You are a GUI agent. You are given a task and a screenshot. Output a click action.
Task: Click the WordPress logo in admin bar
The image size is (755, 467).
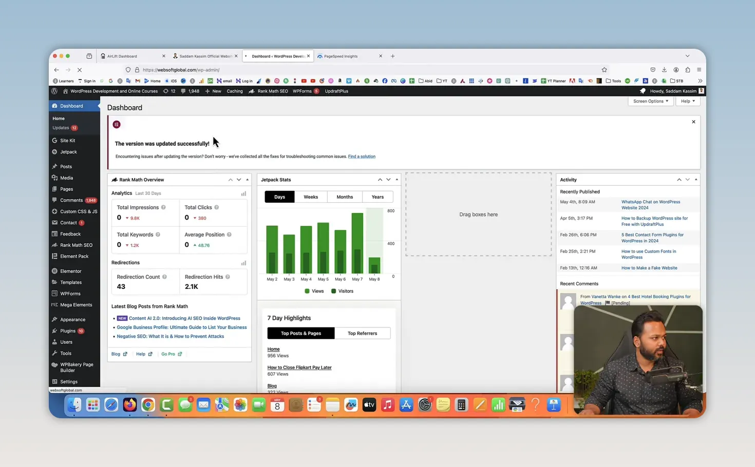[x=54, y=91]
